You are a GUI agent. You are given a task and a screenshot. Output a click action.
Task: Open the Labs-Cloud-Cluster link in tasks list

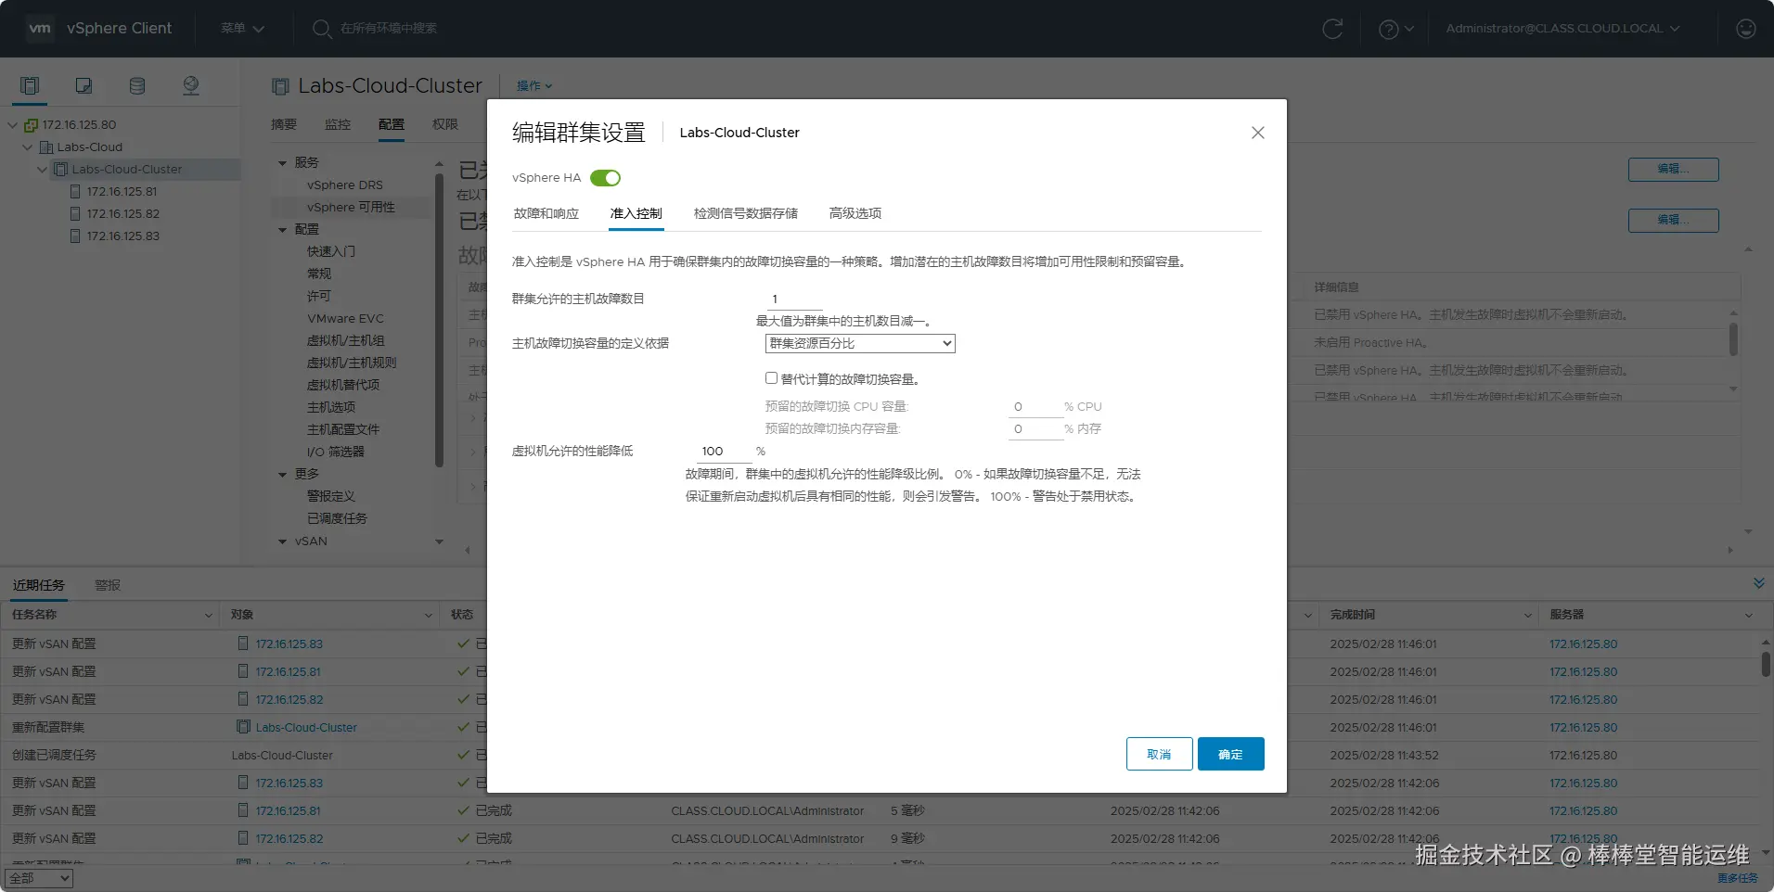(x=306, y=727)
